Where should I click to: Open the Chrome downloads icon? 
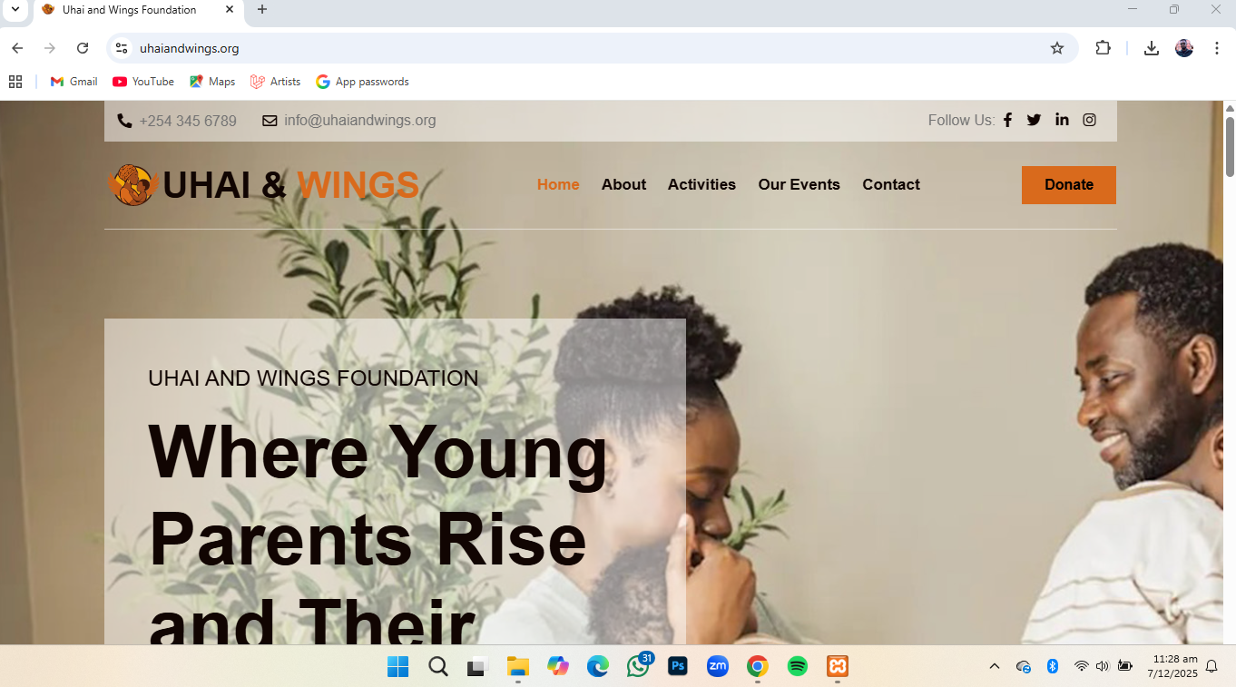point(1151,48)
